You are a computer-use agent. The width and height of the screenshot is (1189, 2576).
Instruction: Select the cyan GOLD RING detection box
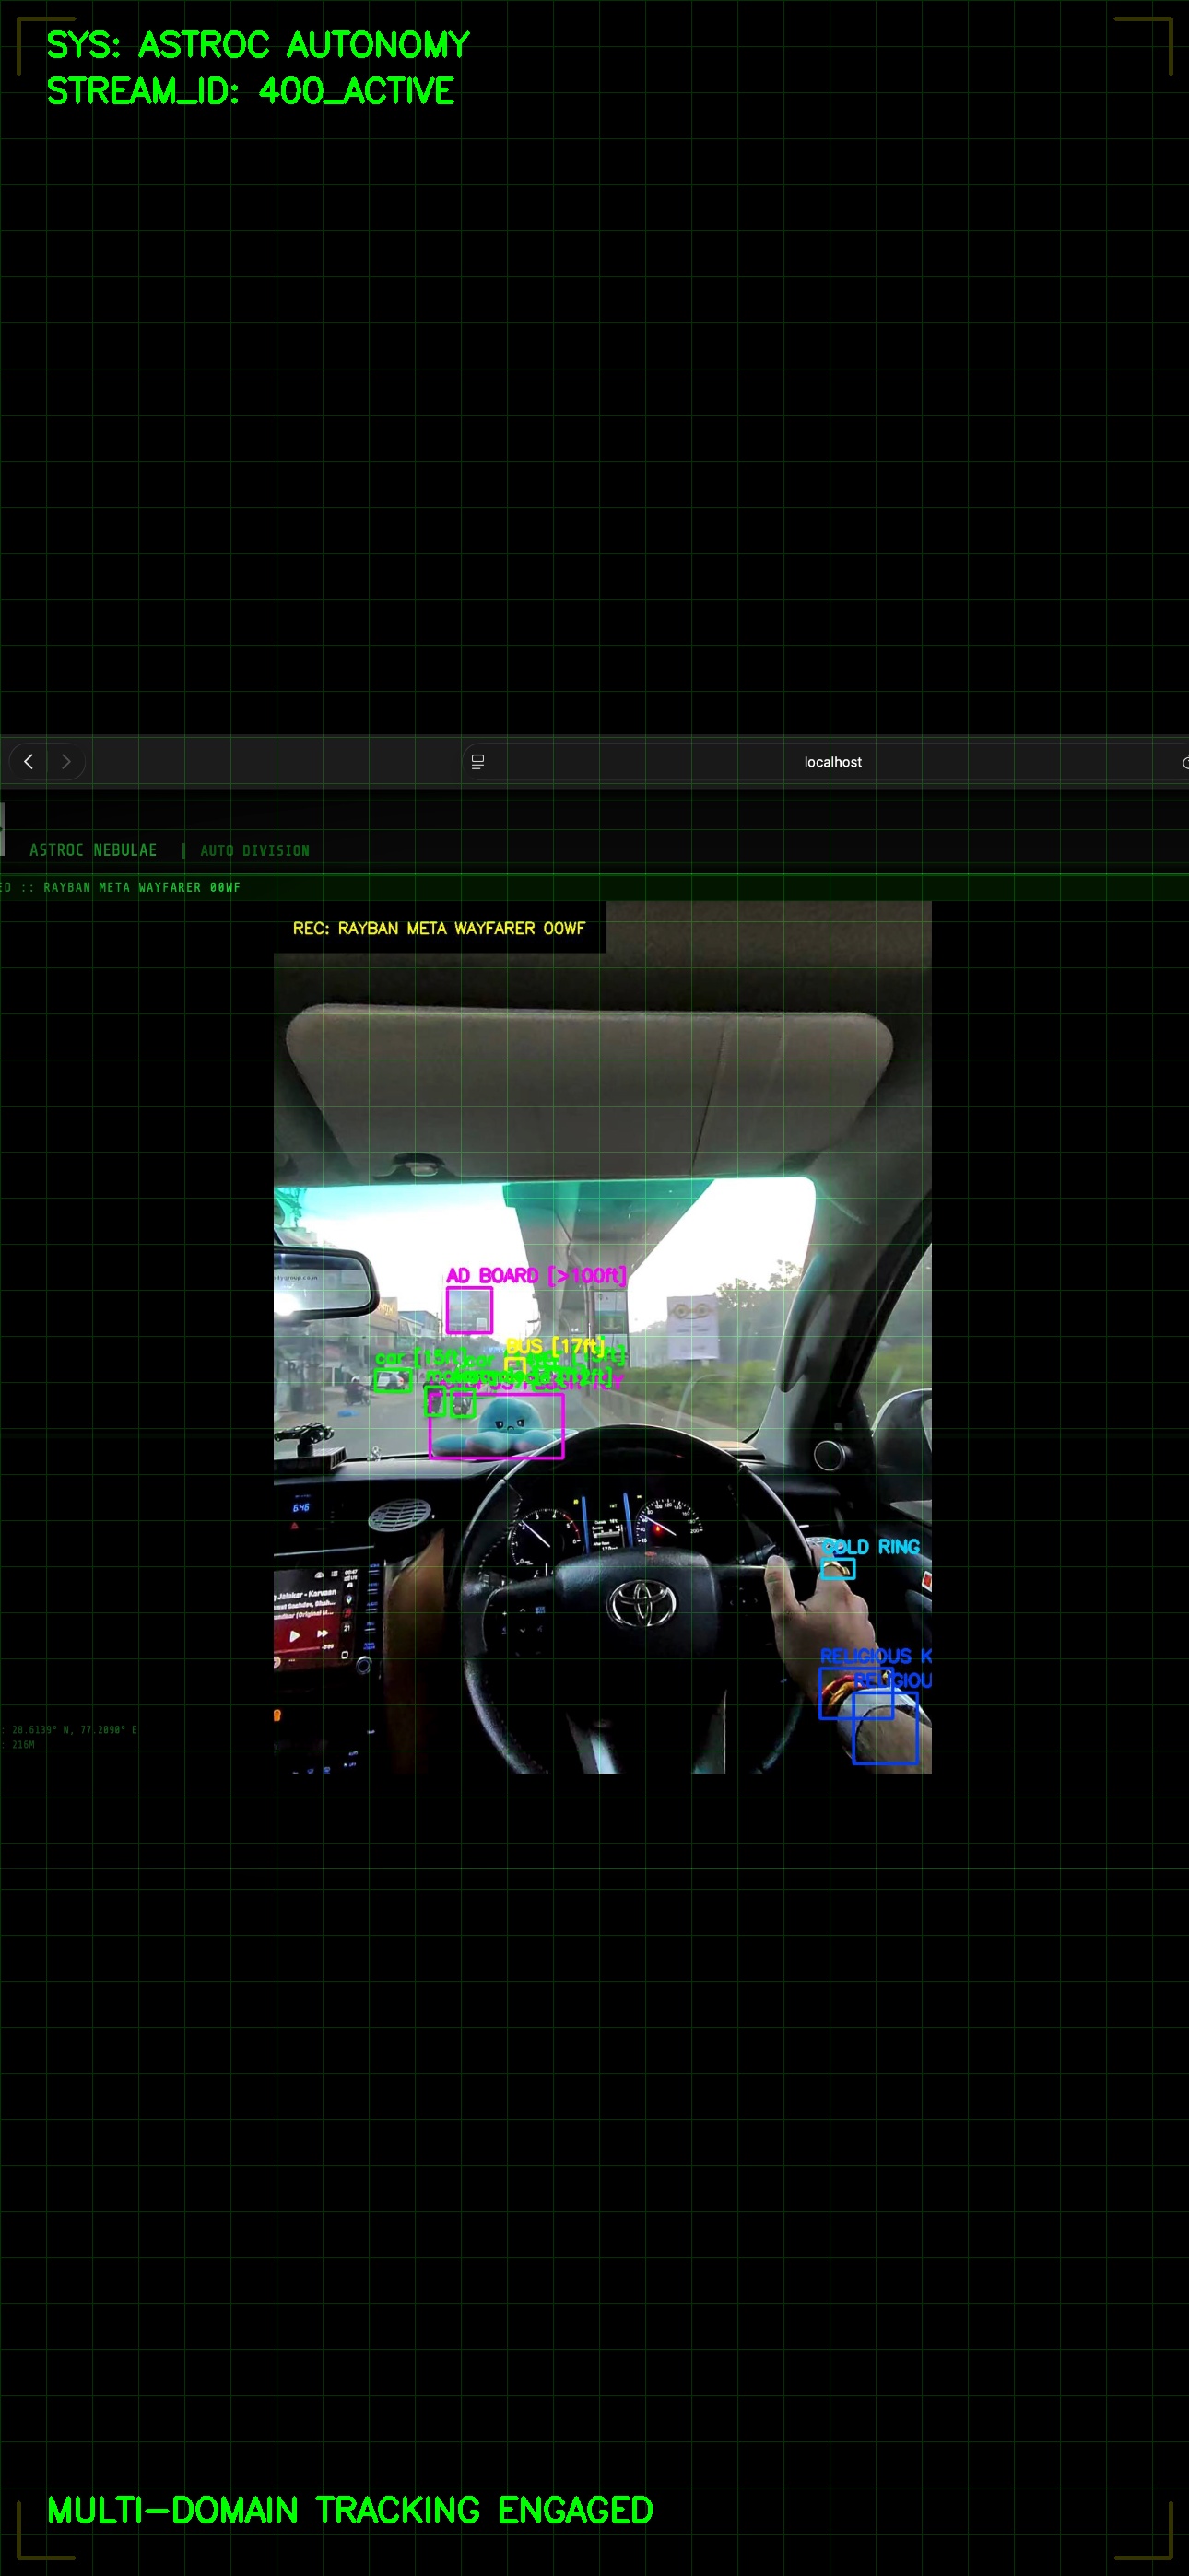coord(838,1569)
